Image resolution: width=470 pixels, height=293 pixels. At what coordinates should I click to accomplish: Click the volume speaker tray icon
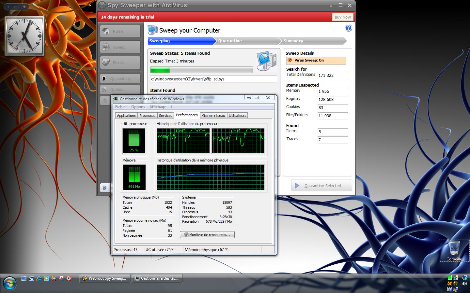pyautogui.click(x=464, y=284)
